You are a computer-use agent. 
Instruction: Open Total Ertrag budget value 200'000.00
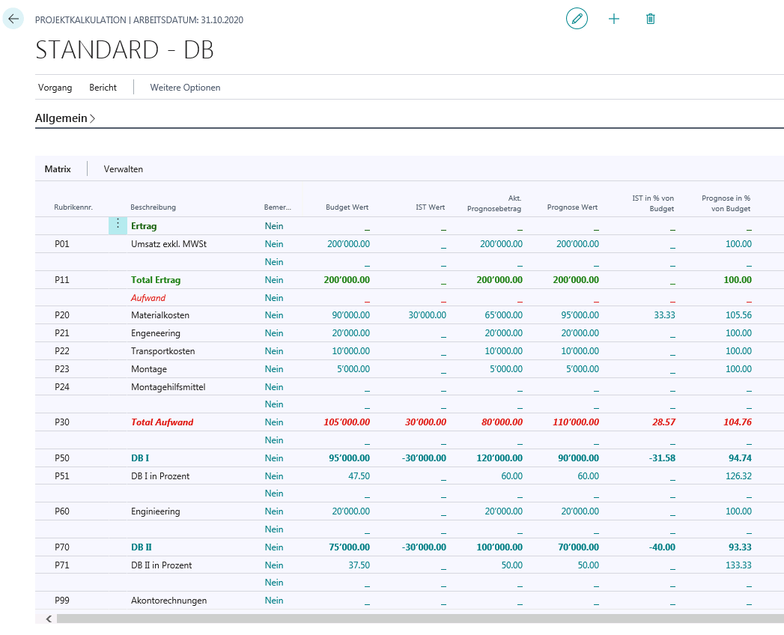(347, 280)
